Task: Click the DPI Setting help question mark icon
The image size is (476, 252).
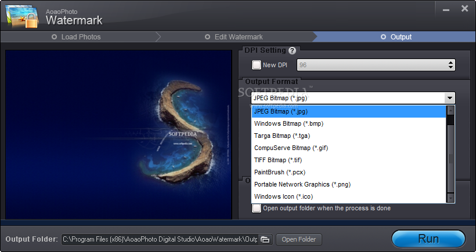Action: tap(292, 50)
